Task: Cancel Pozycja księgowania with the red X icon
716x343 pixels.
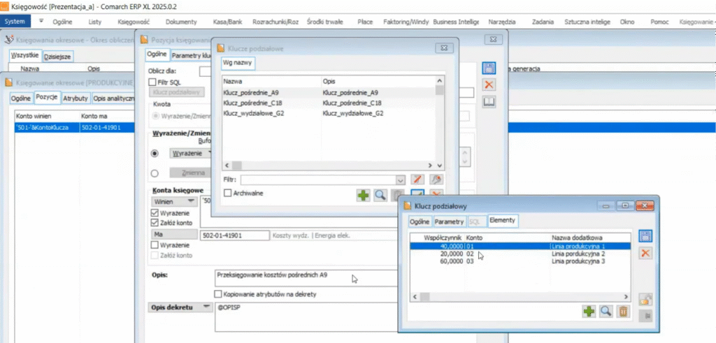Action: (489, 85)
